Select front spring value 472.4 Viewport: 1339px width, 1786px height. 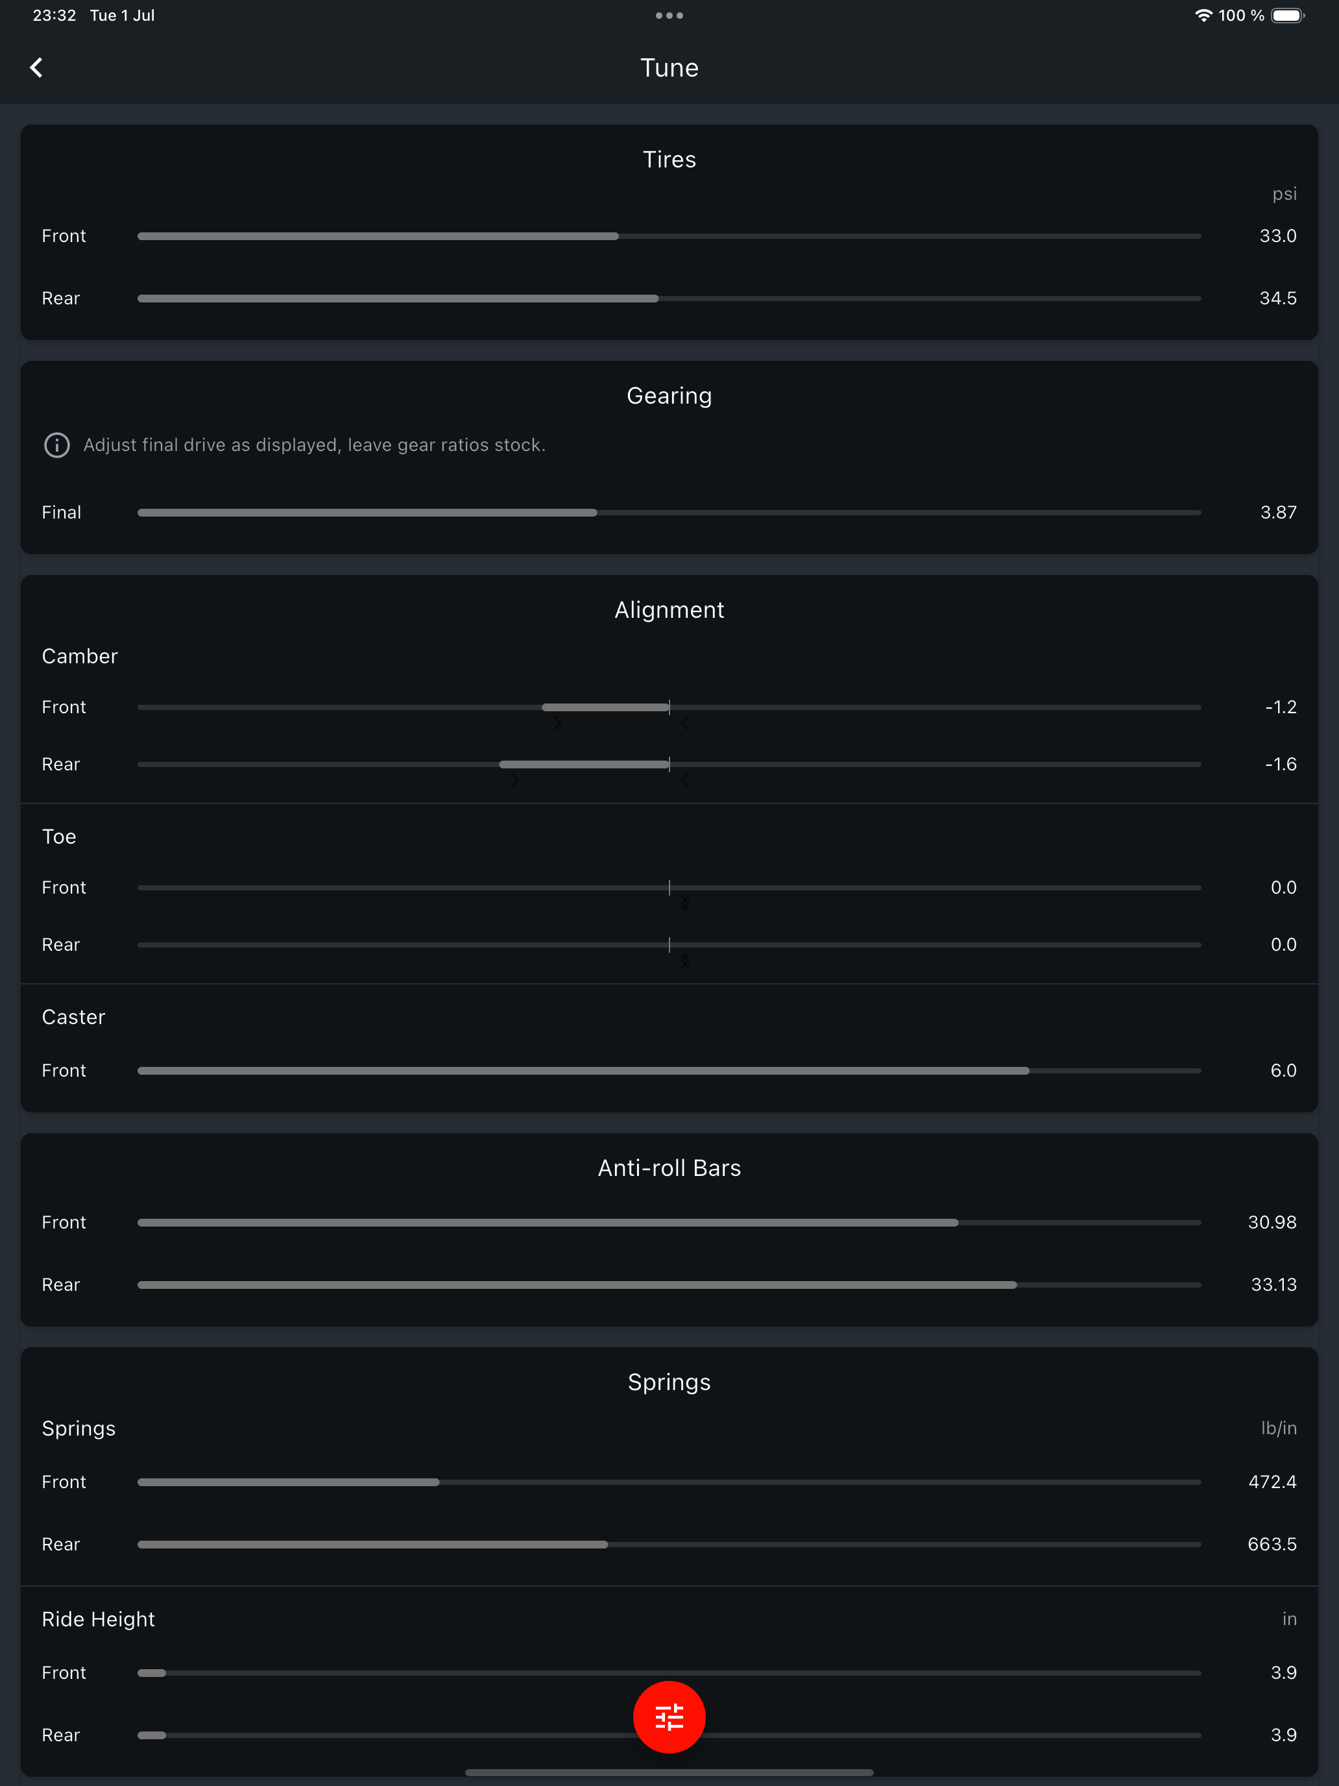1272,1482
